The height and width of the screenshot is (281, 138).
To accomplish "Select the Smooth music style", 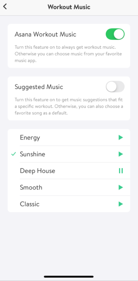I will point(69,187).
